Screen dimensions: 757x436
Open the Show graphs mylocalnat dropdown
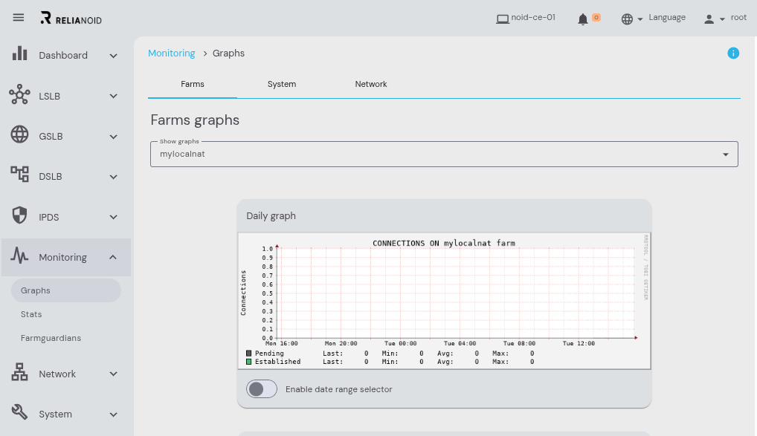point(444,154)
